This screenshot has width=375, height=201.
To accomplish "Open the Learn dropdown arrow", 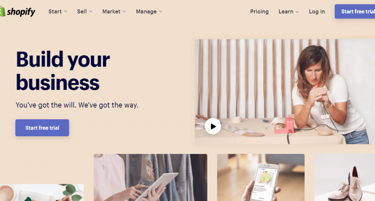I will click(x=297, y=12).
